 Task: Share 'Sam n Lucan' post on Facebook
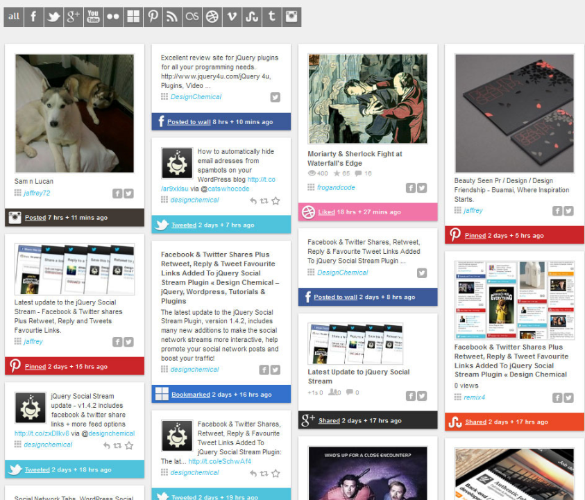[117, 193]
